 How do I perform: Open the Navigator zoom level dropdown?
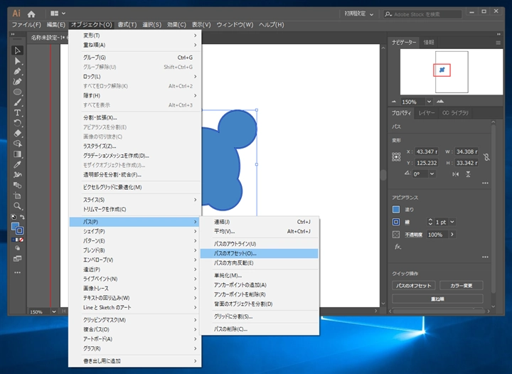pyautogui.click(x=429, y=102)
